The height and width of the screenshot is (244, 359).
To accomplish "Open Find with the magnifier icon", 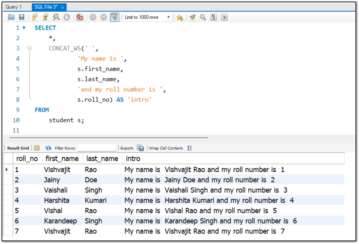I will tap(203, 17).
